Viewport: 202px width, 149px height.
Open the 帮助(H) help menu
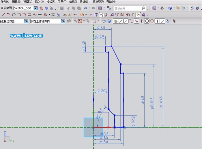click(x=111, y=2)
